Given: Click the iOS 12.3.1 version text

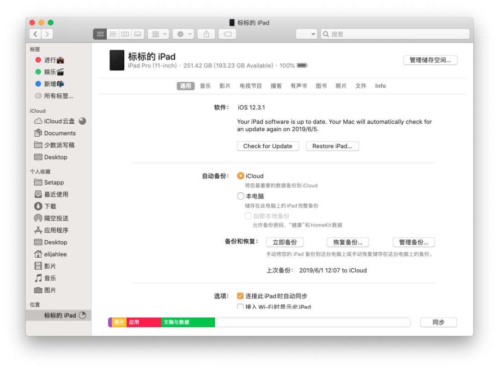Looking at the screenshot, I should coord(251,108).
